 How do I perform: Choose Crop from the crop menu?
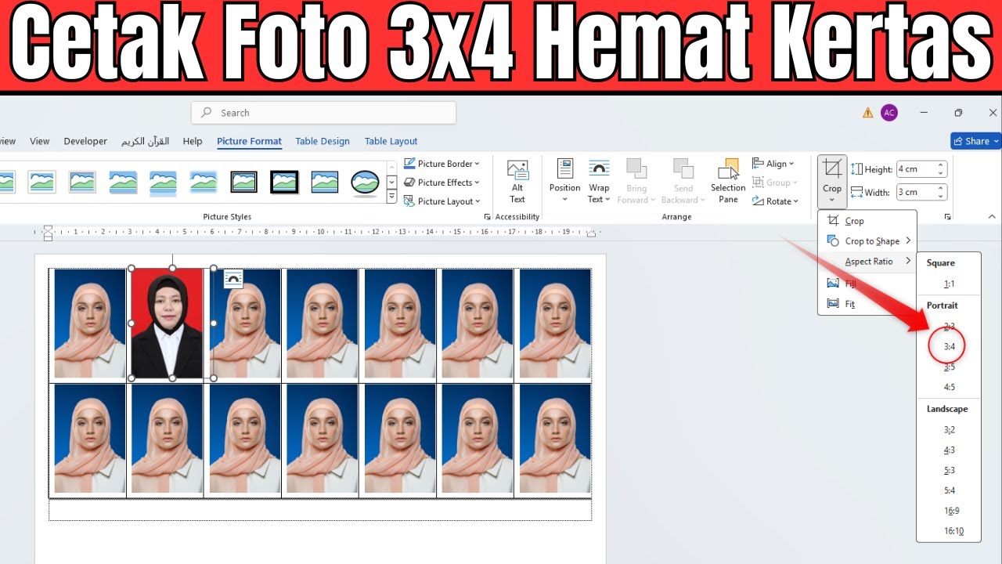tap(867, 221)
